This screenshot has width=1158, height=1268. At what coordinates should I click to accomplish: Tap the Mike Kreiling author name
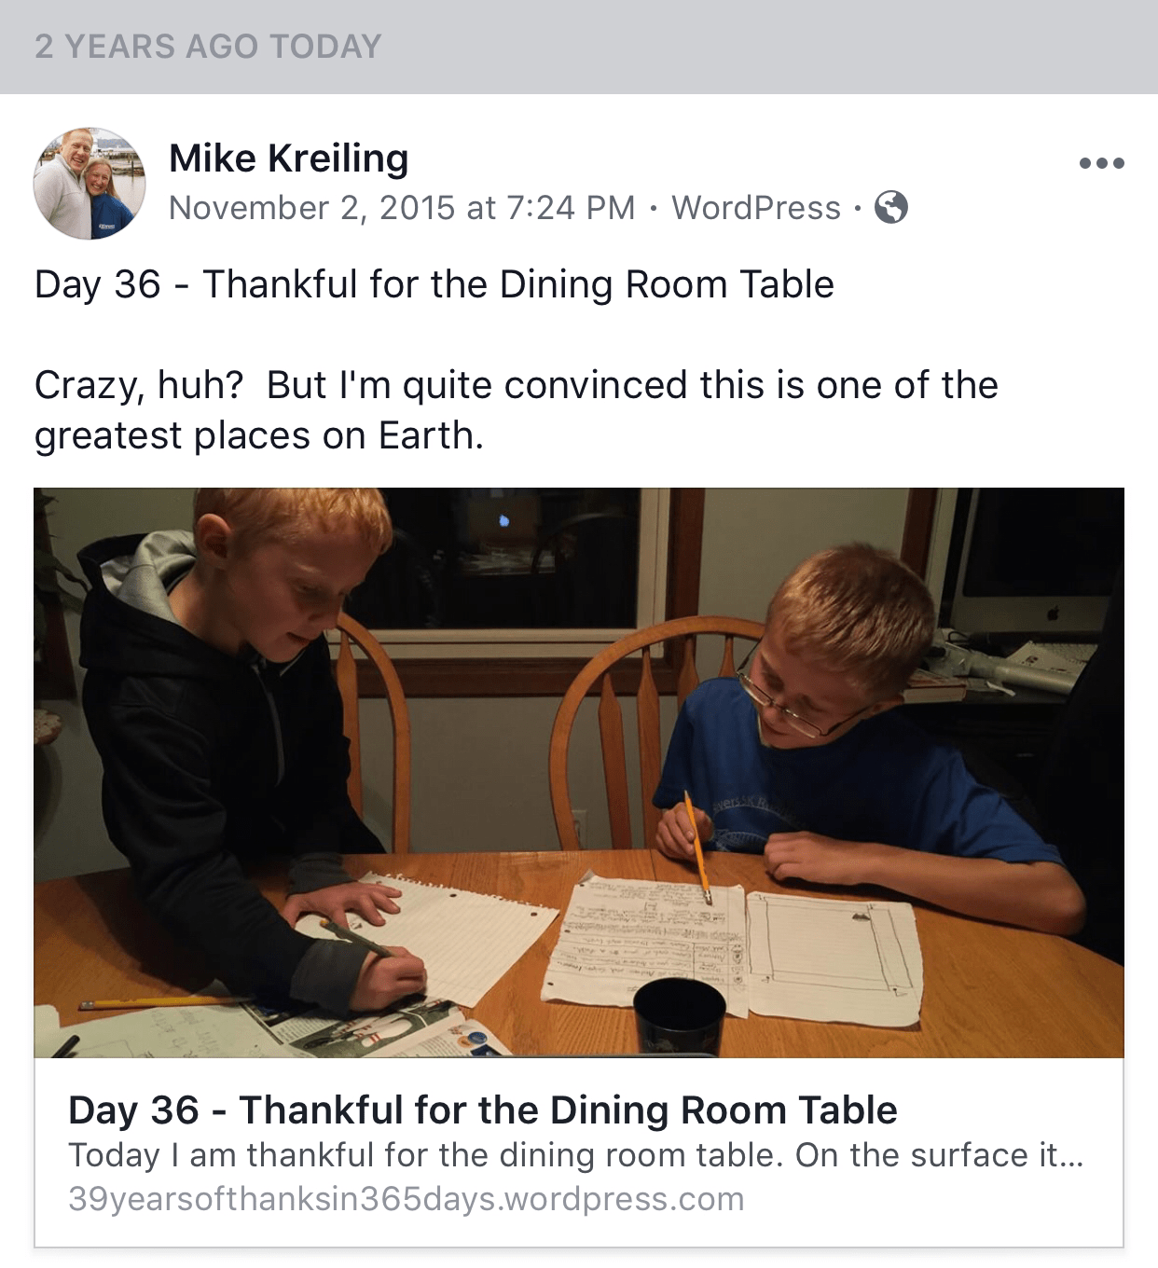(x=288, y=158)
